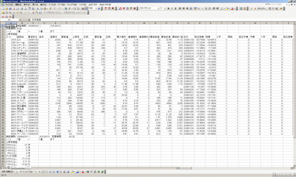This screenshot has width=296, height=177.
Task: Toggle Italic formatting
Action: tap(172, 8)
